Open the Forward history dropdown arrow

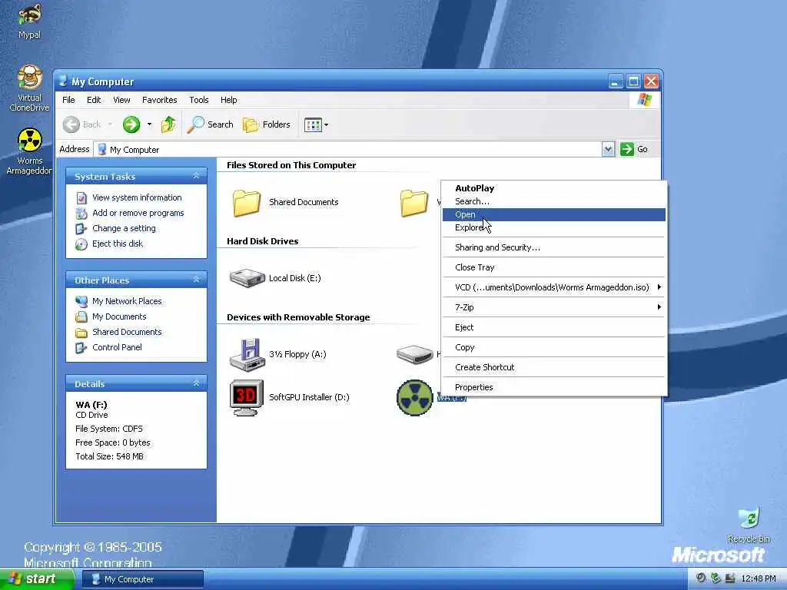point(149,124)
